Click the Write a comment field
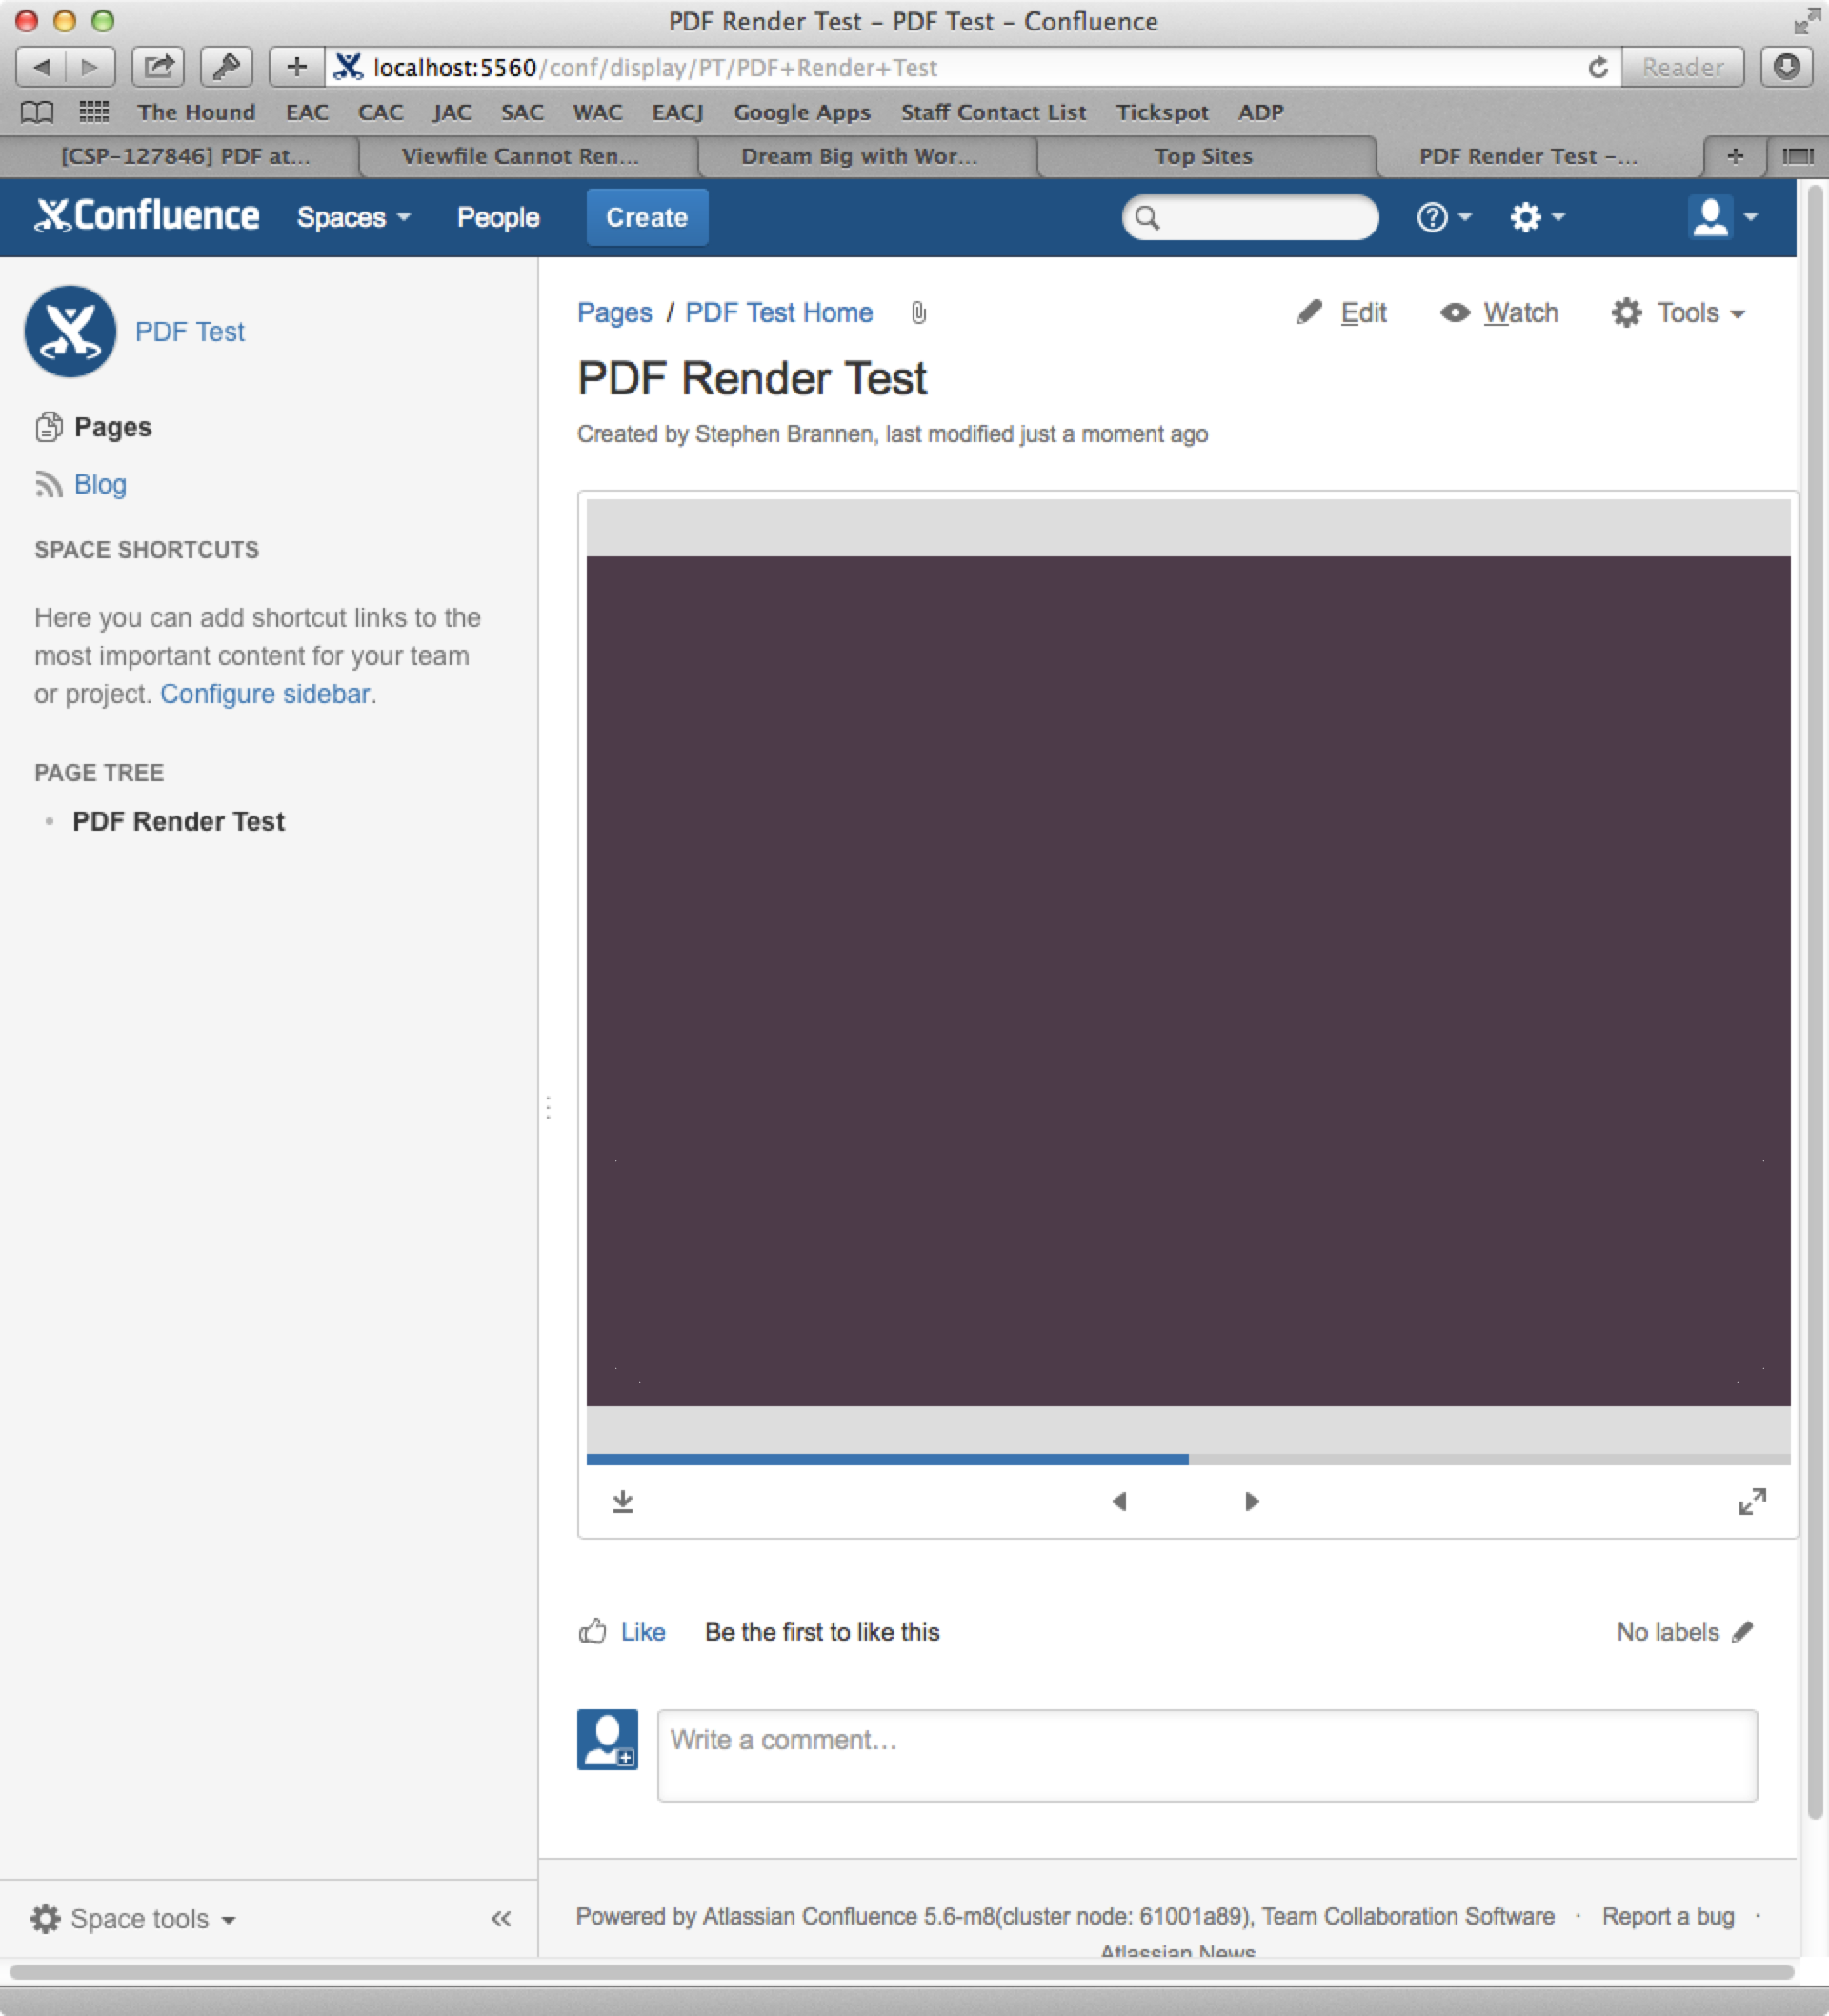Screen dimensions: 1829x2016 point(1206,1755)
